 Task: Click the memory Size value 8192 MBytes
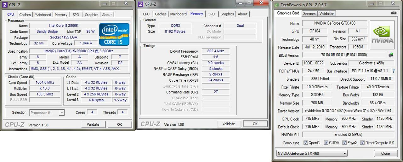click(175, 32)
